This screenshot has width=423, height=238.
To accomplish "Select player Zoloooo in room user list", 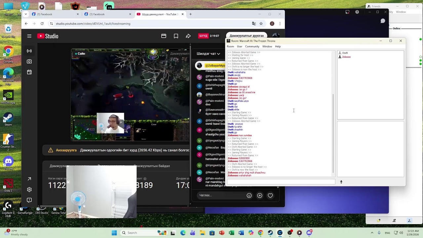I will [x=346, y=57].
